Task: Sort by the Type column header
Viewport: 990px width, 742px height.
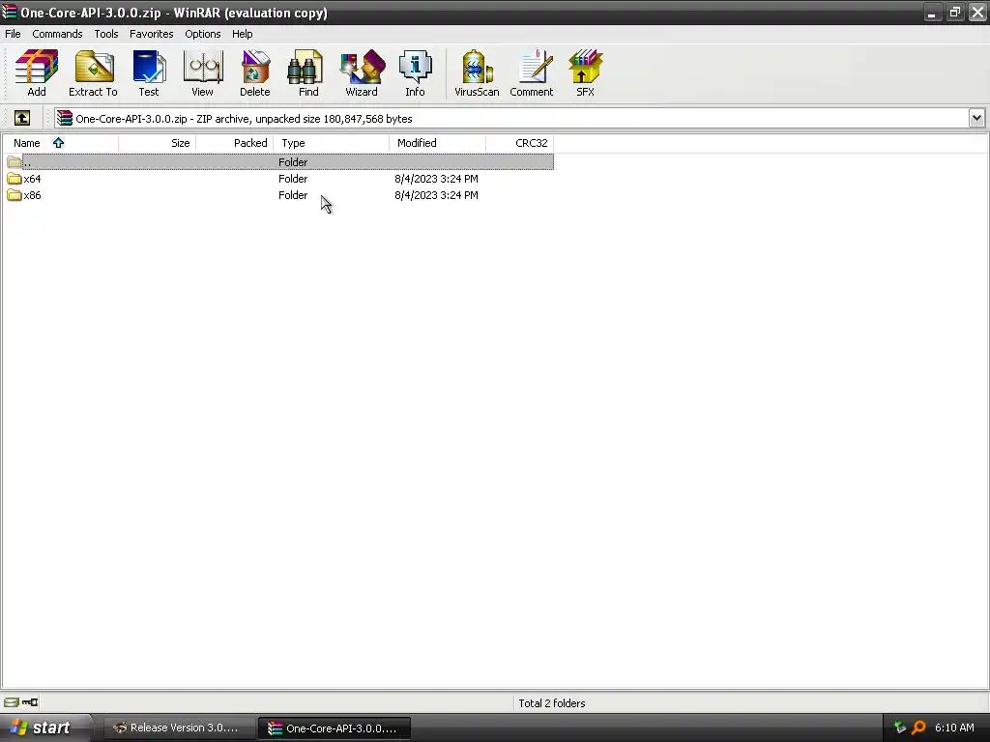Action: (332, 143)
